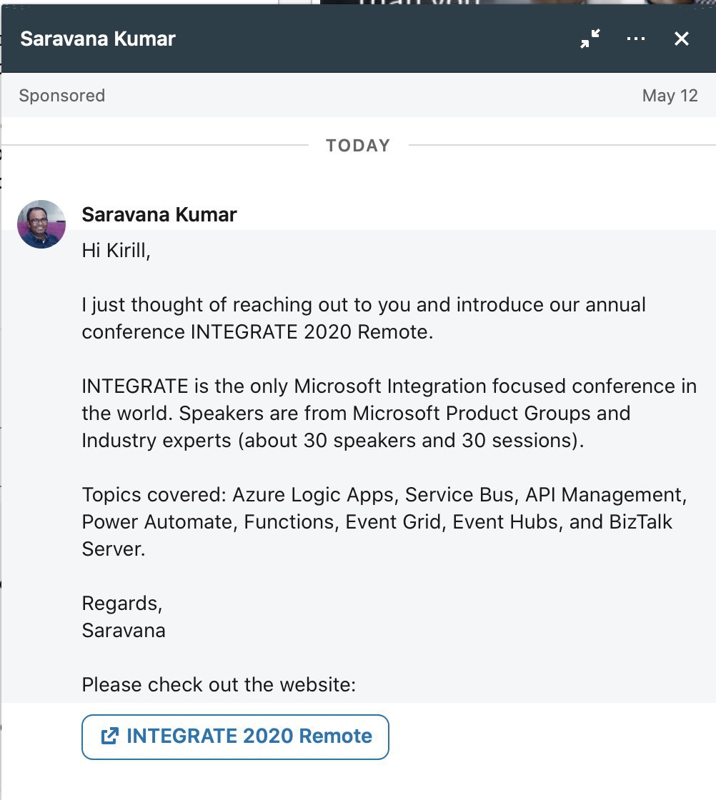This screenshot has width=716, height=800.
Task: Collapse the Saravana Kumar conversation window
Action: pos(590,39)
